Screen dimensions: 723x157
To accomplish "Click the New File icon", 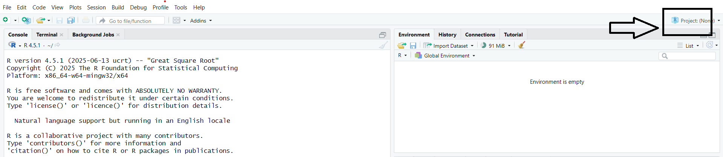I will 6,20.
